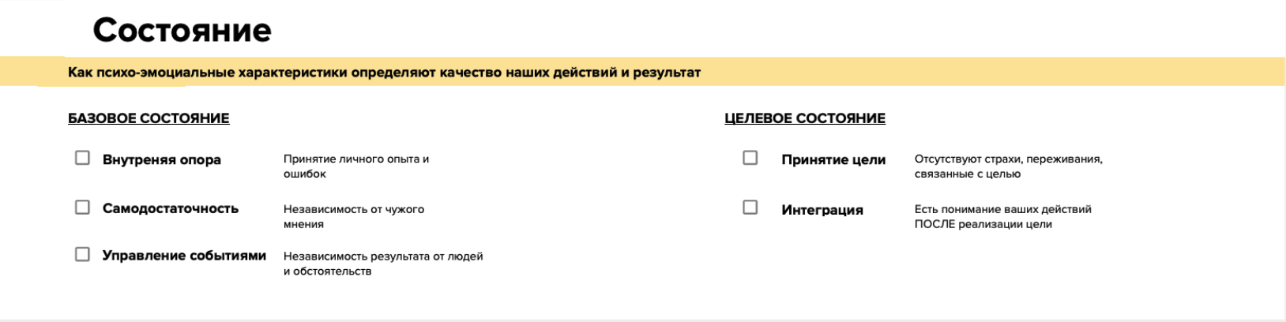Image resolution: width=1286 pixels, height=322 pixels.
Task: Click description 'Принятие личного опыта и ошибок'
Action: point(355,166)
